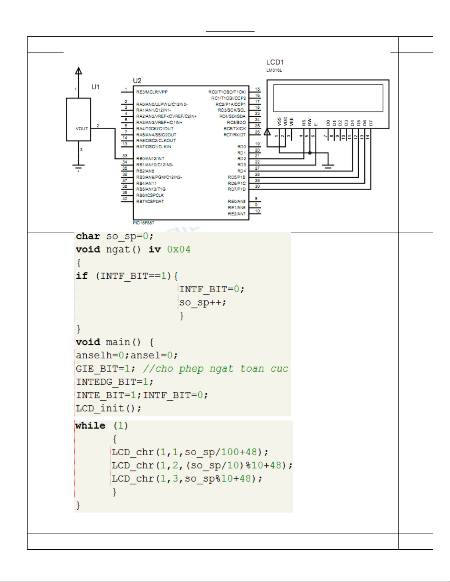Click the 'char so_sp=0;' code line

(114, 236)
